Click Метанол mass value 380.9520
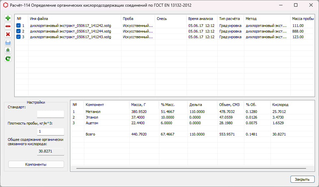 point(139,112)
